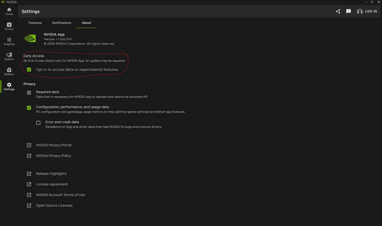Open NVIDIA Privacy Policy link
382x226 pixels.
(53, 156)
